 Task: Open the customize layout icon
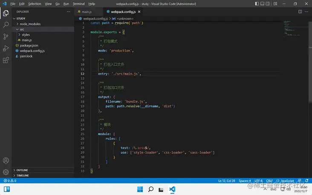pyautogui.click(x=275, y=4)
